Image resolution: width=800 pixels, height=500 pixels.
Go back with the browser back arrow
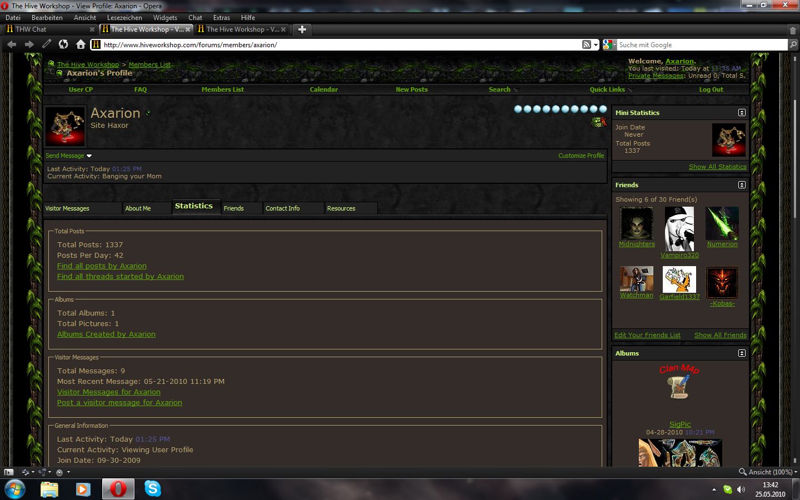pyautogui.click(x=12, y=44)
